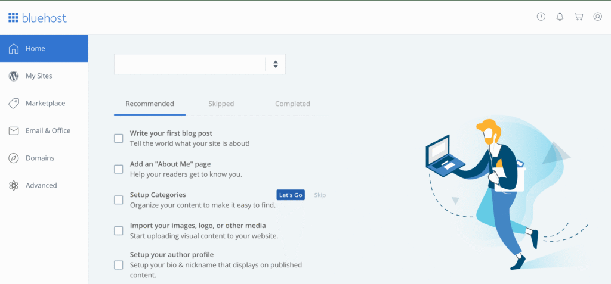Click the WordPress icon beside My Sites
This screenshot has width=611, height=284.
point(14,76)
